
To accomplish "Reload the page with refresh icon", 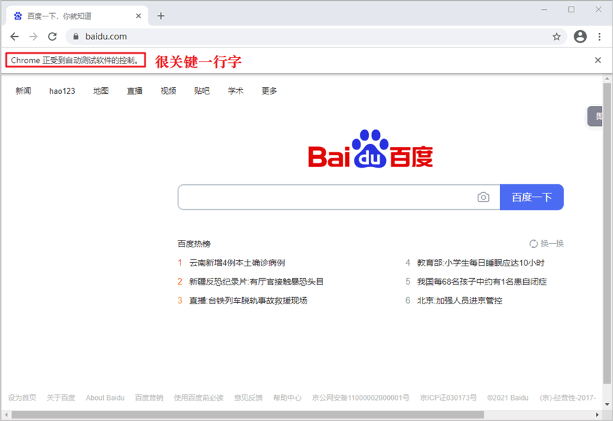I will tap(53, 37).
